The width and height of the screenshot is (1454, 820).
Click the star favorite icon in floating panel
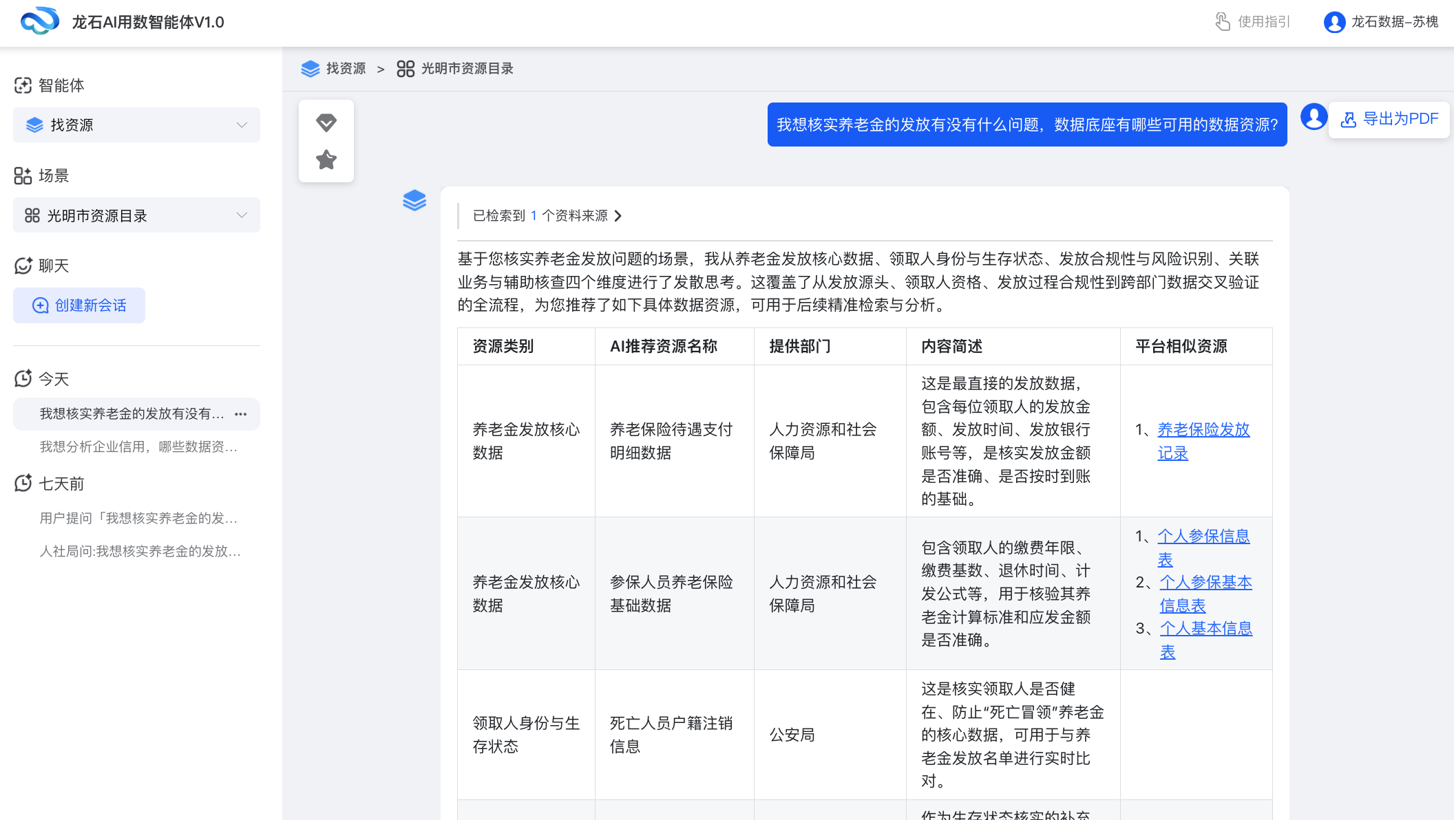point(326,159)
